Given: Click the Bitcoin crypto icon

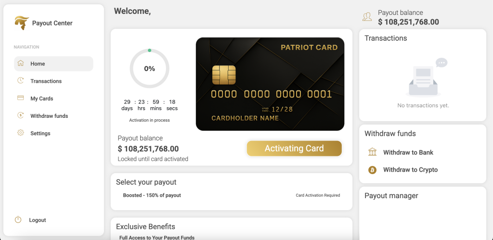Looking at the screenshot, I should pos(372,170).
